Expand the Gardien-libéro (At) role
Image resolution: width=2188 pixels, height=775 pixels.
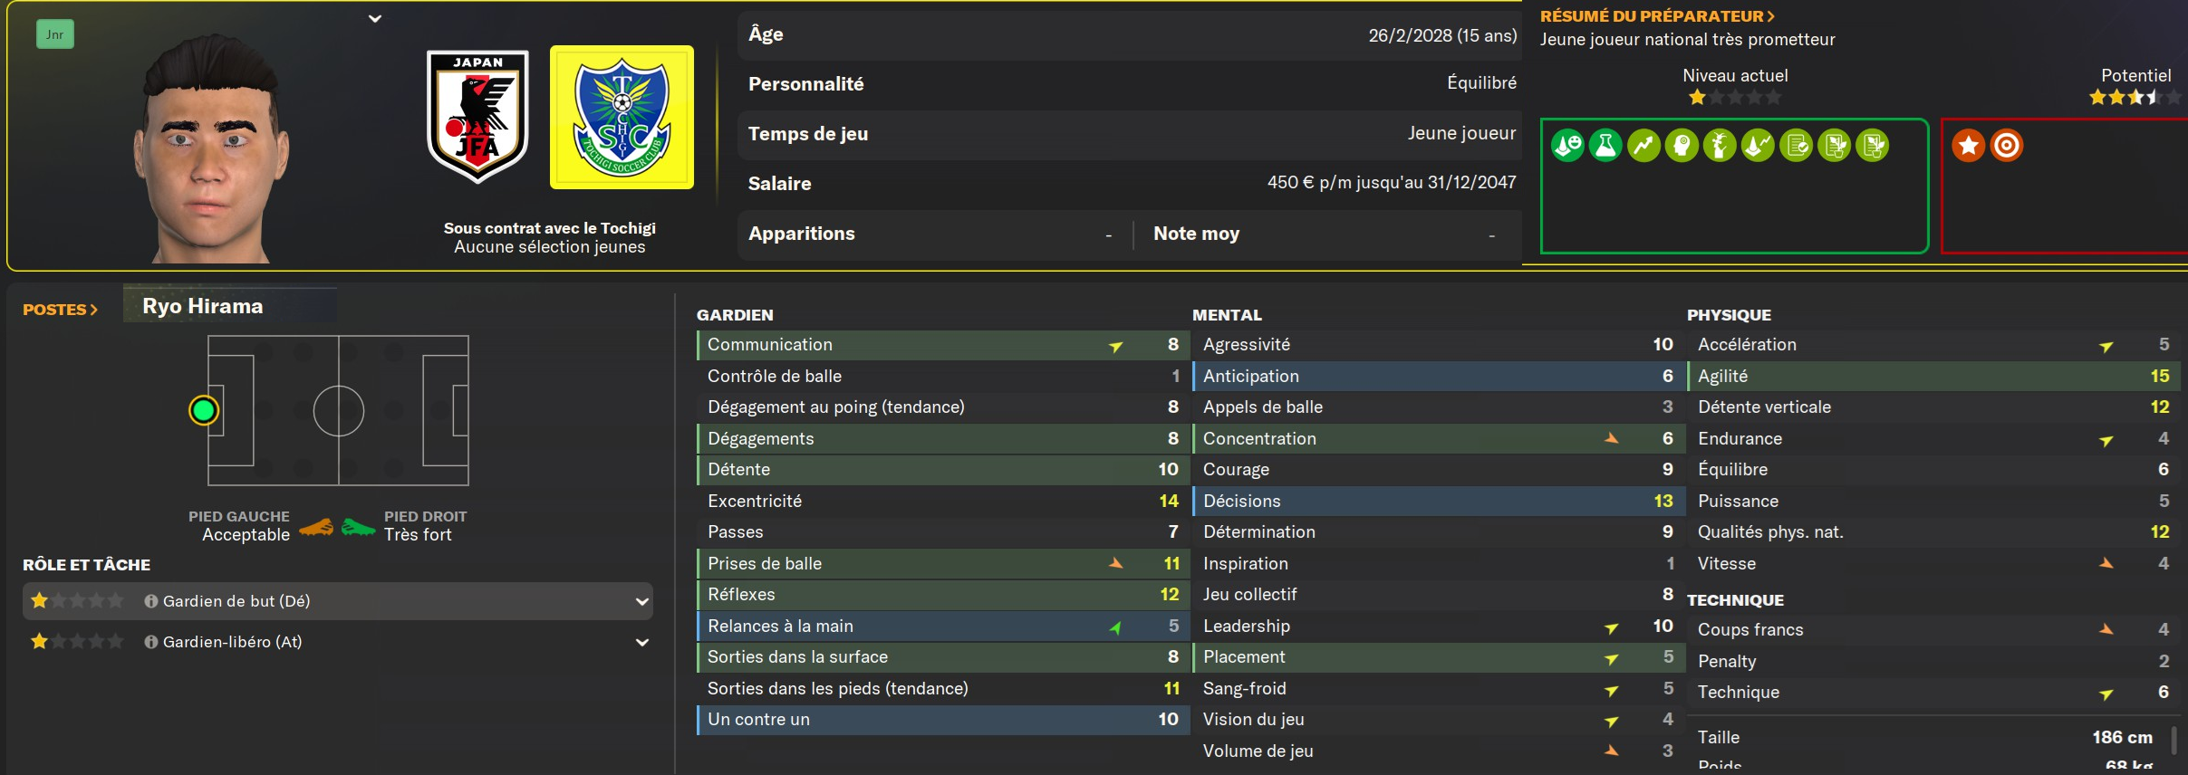pos(641,643)
